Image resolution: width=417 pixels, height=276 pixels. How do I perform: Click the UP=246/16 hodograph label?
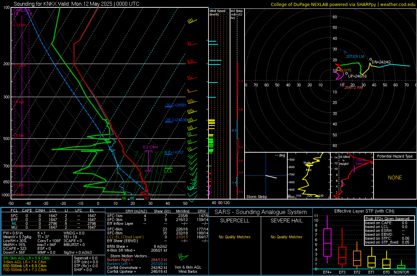coord(357,76)
